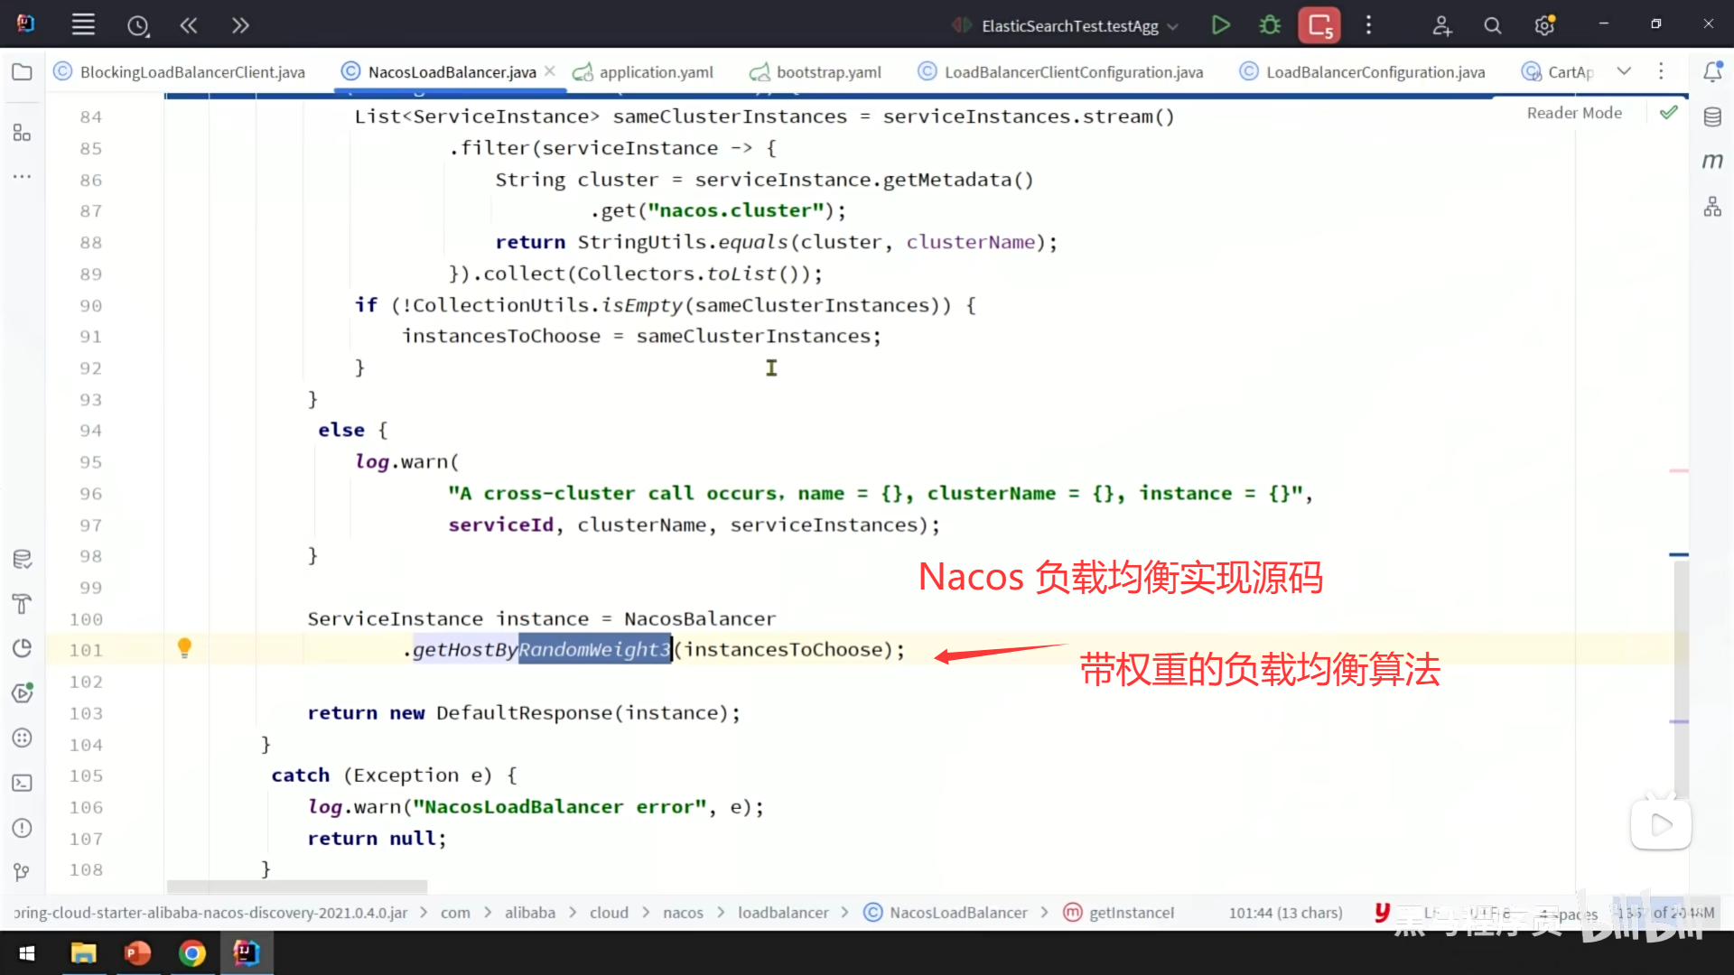The height and width of the screenshot is (975, 1734).
Task: Open the Maven tool window
Action: pos(1712,162)
